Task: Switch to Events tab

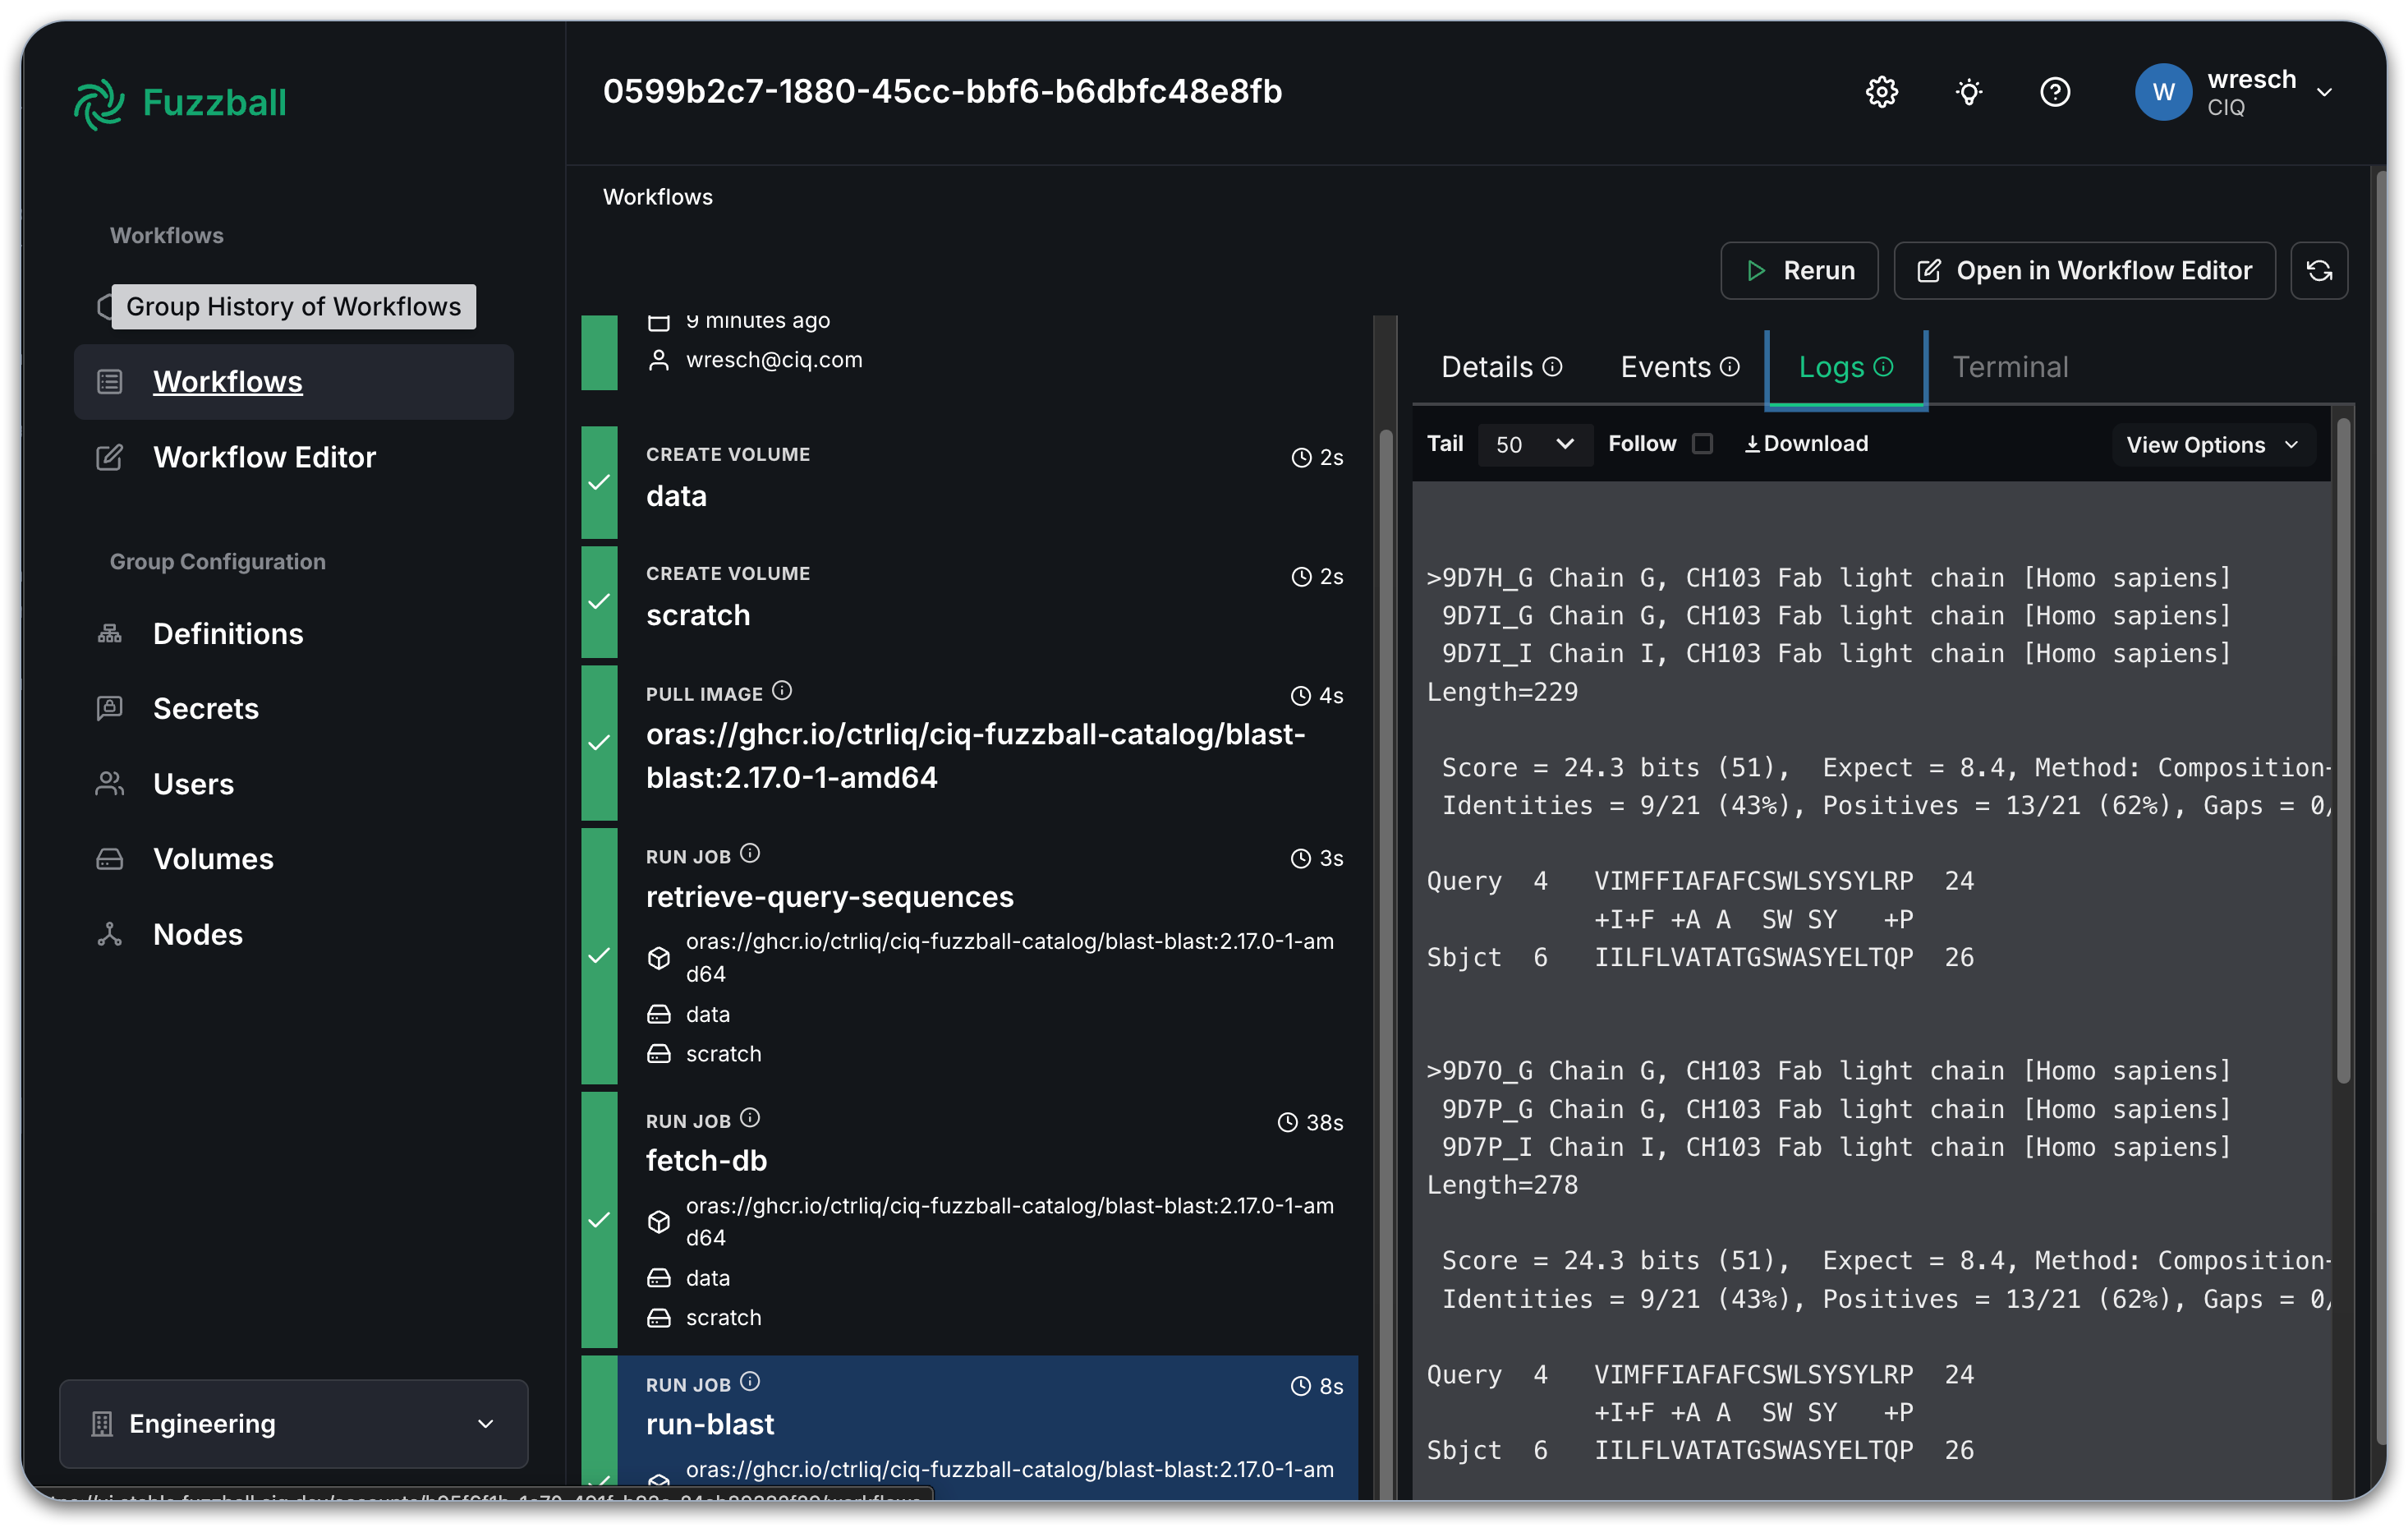Action: [x=1680, y=367]
